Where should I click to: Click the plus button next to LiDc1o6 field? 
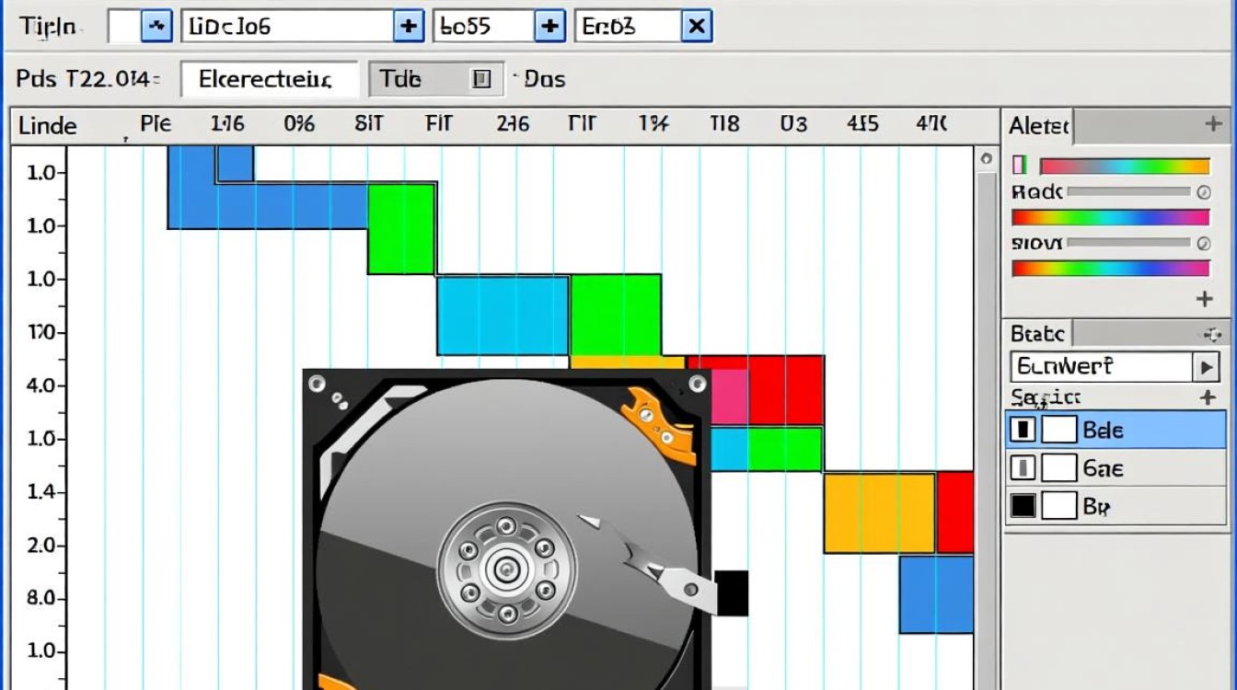tap(408, 27)
